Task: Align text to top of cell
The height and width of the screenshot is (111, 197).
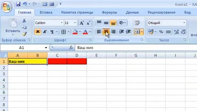Action: click(99, 23)
